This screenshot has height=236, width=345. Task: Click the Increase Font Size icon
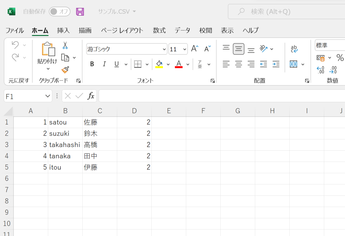[x=194, y=48]
